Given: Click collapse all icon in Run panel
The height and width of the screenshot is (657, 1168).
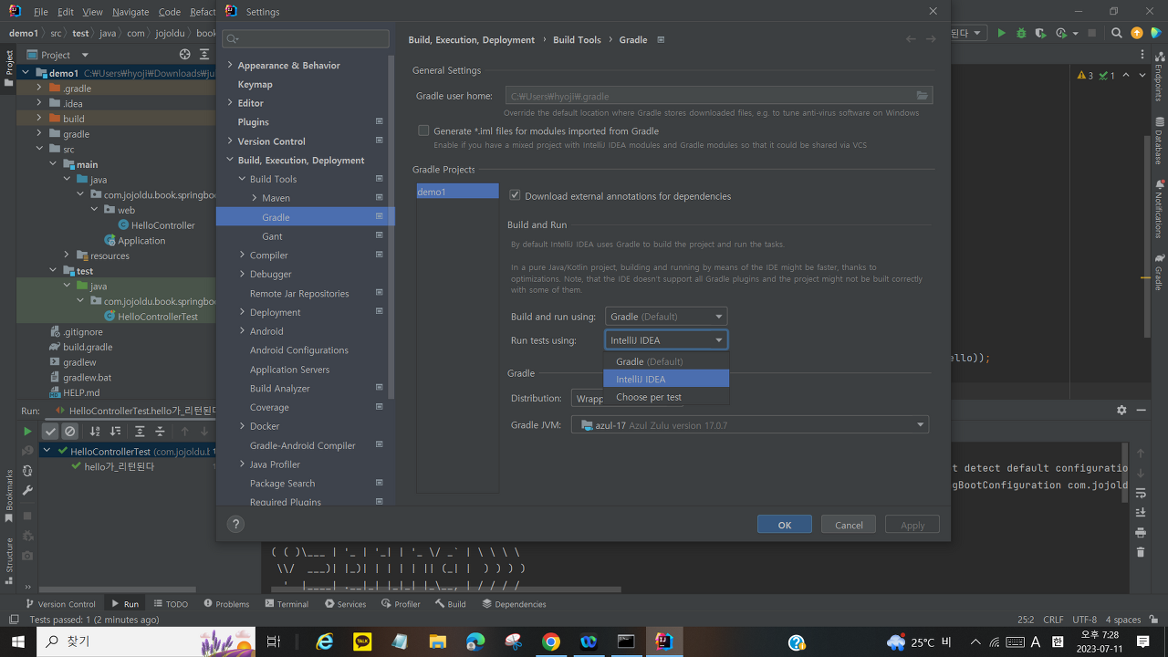Looking at the screenshot, I should click(160, 432).
